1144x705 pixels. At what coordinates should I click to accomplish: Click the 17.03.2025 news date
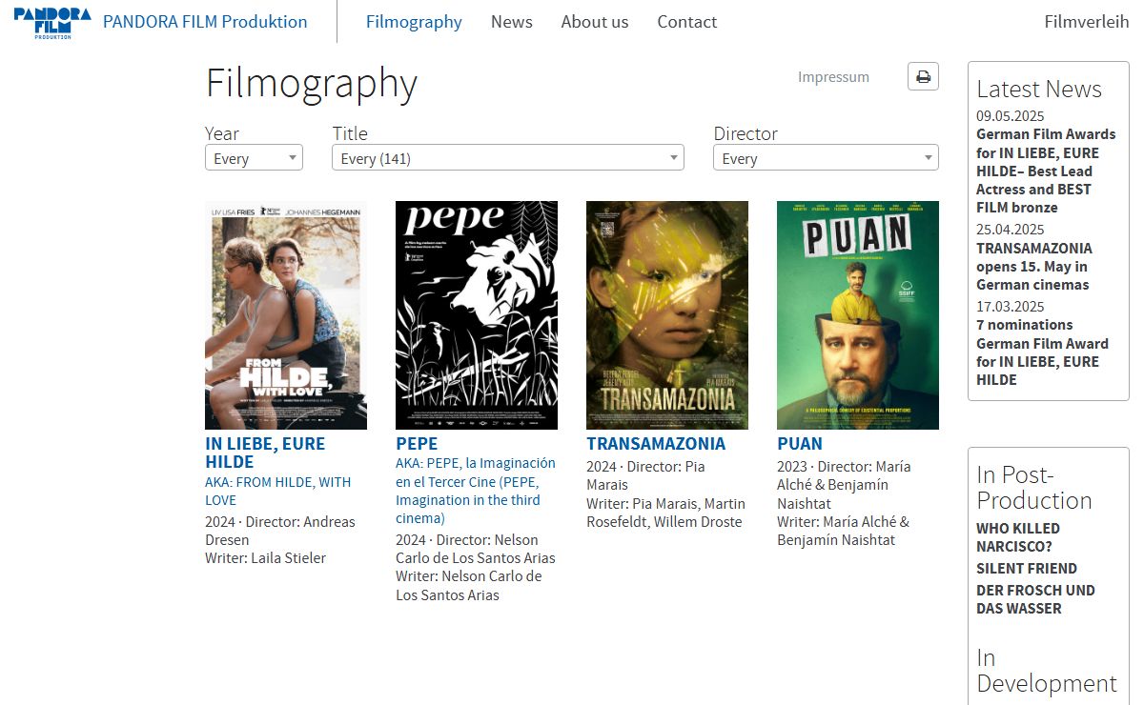coord(1010,307)
